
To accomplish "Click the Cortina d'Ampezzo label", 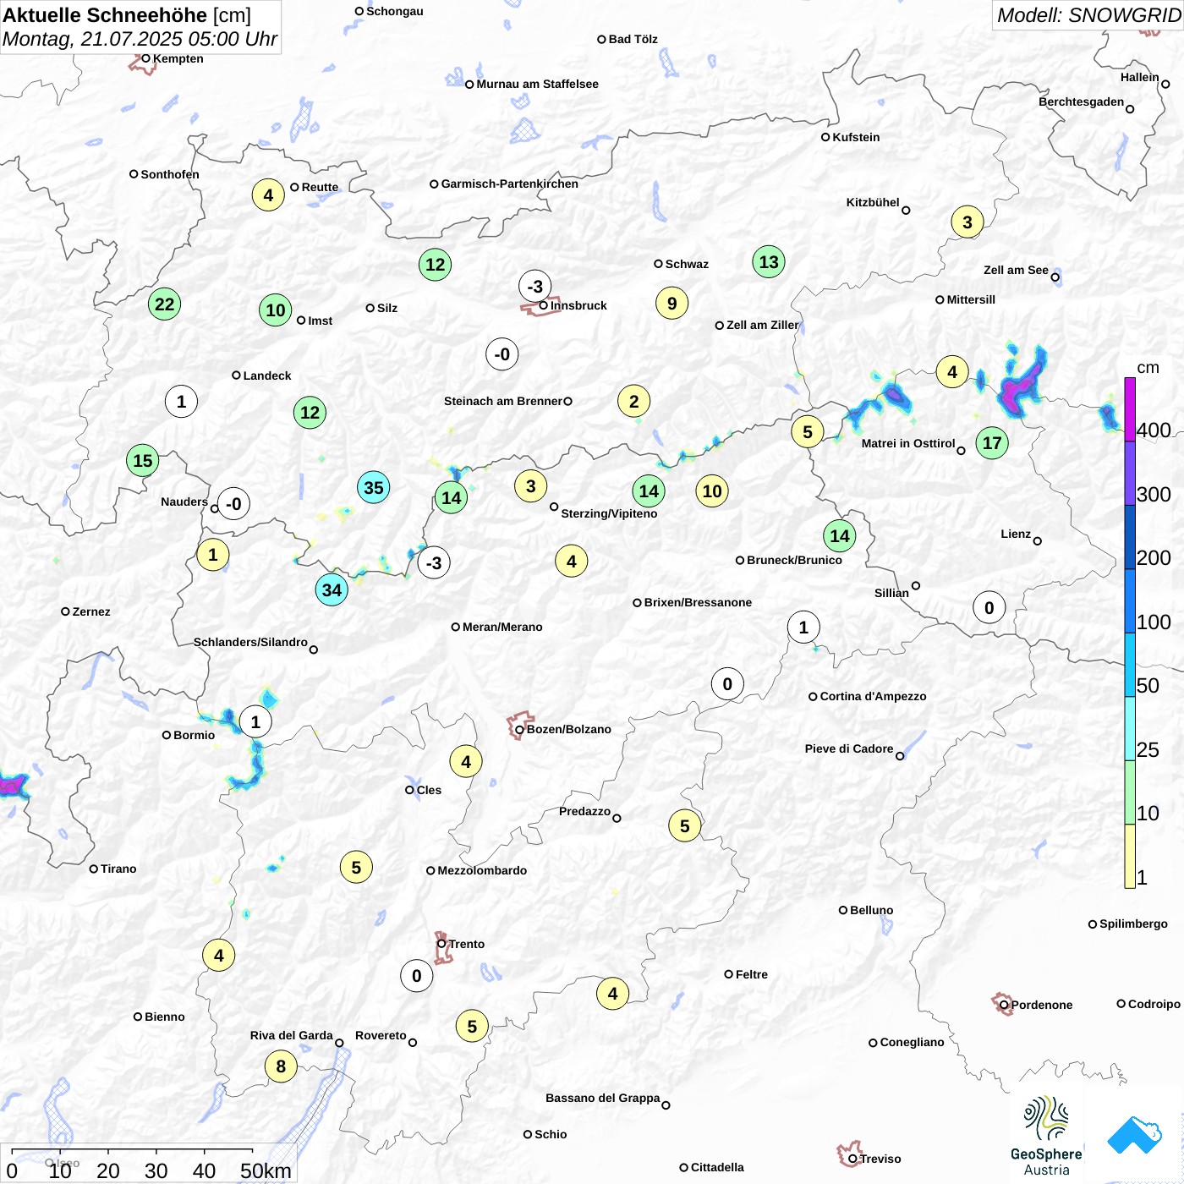I will (873, 696).
